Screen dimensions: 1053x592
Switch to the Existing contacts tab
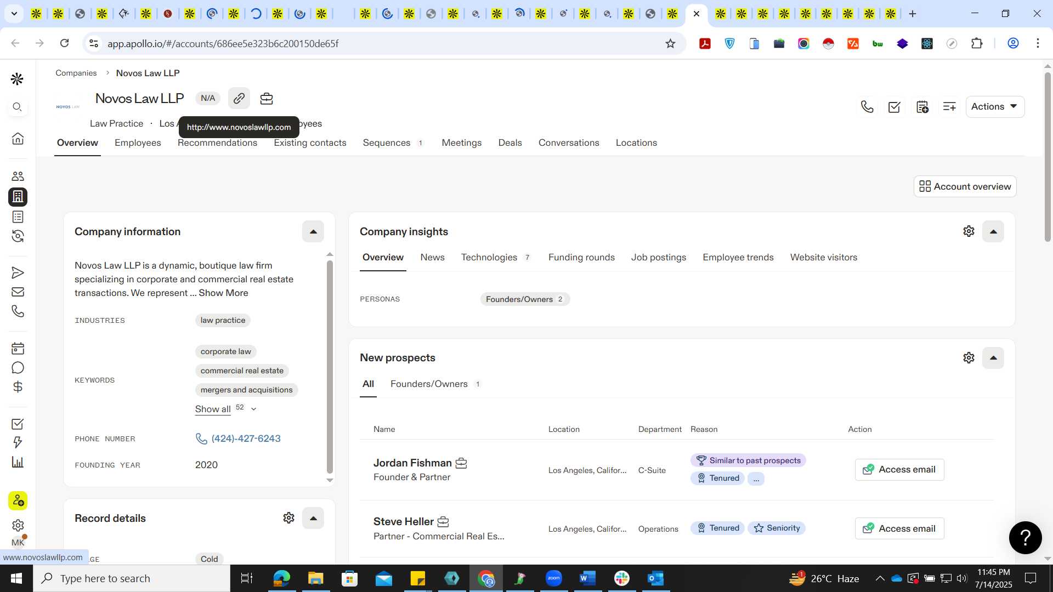310,143
